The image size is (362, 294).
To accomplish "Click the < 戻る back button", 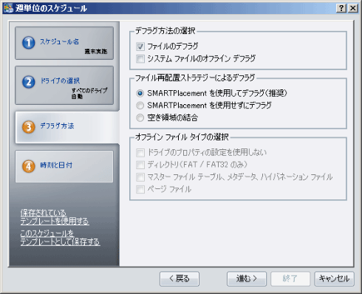I will [180, 278].
